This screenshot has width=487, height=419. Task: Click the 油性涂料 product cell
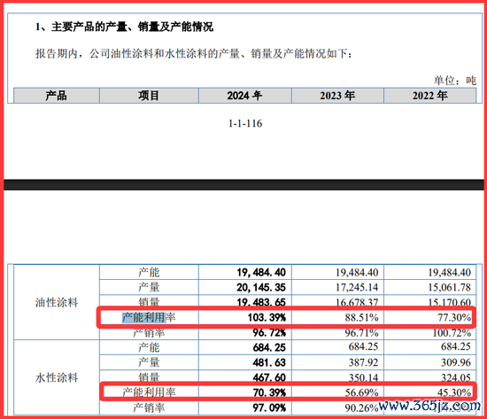pyautogui.click(x=57, y=302)
